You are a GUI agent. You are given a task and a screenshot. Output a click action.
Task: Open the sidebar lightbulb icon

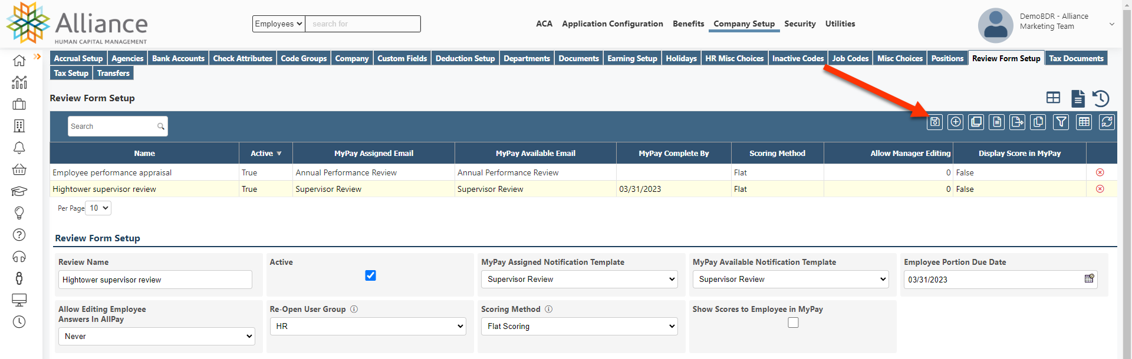point(19,213)
